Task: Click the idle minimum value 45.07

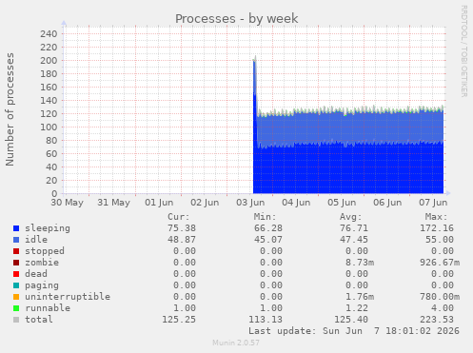Action: 268,240
